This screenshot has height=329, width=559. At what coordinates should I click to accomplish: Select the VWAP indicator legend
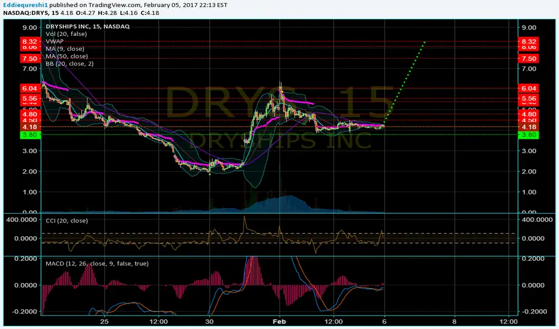[55, 41]
